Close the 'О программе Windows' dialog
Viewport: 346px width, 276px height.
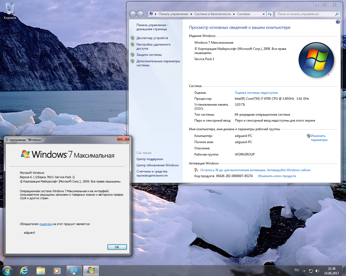pos(124,139)
